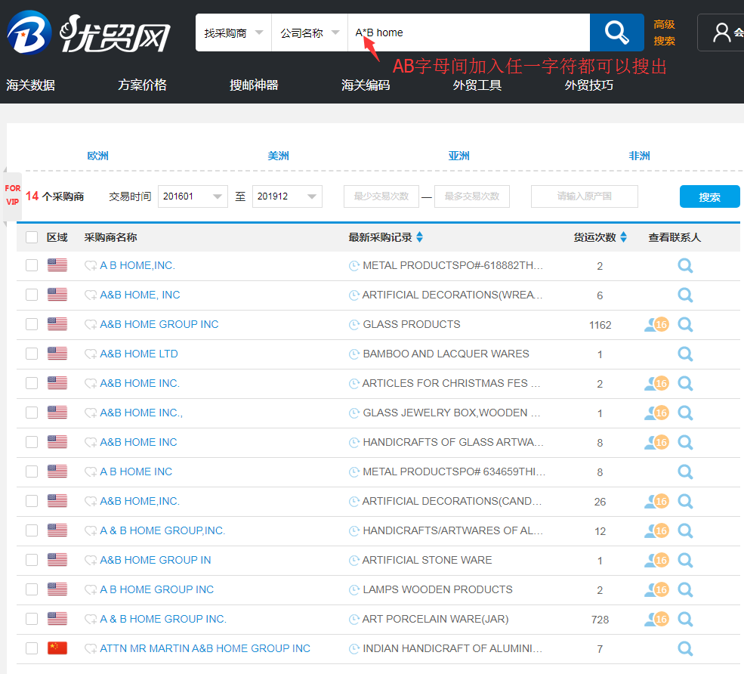Open magnifier for A&B HOME INC., row
744x674 pixels.
pos(685,413)
